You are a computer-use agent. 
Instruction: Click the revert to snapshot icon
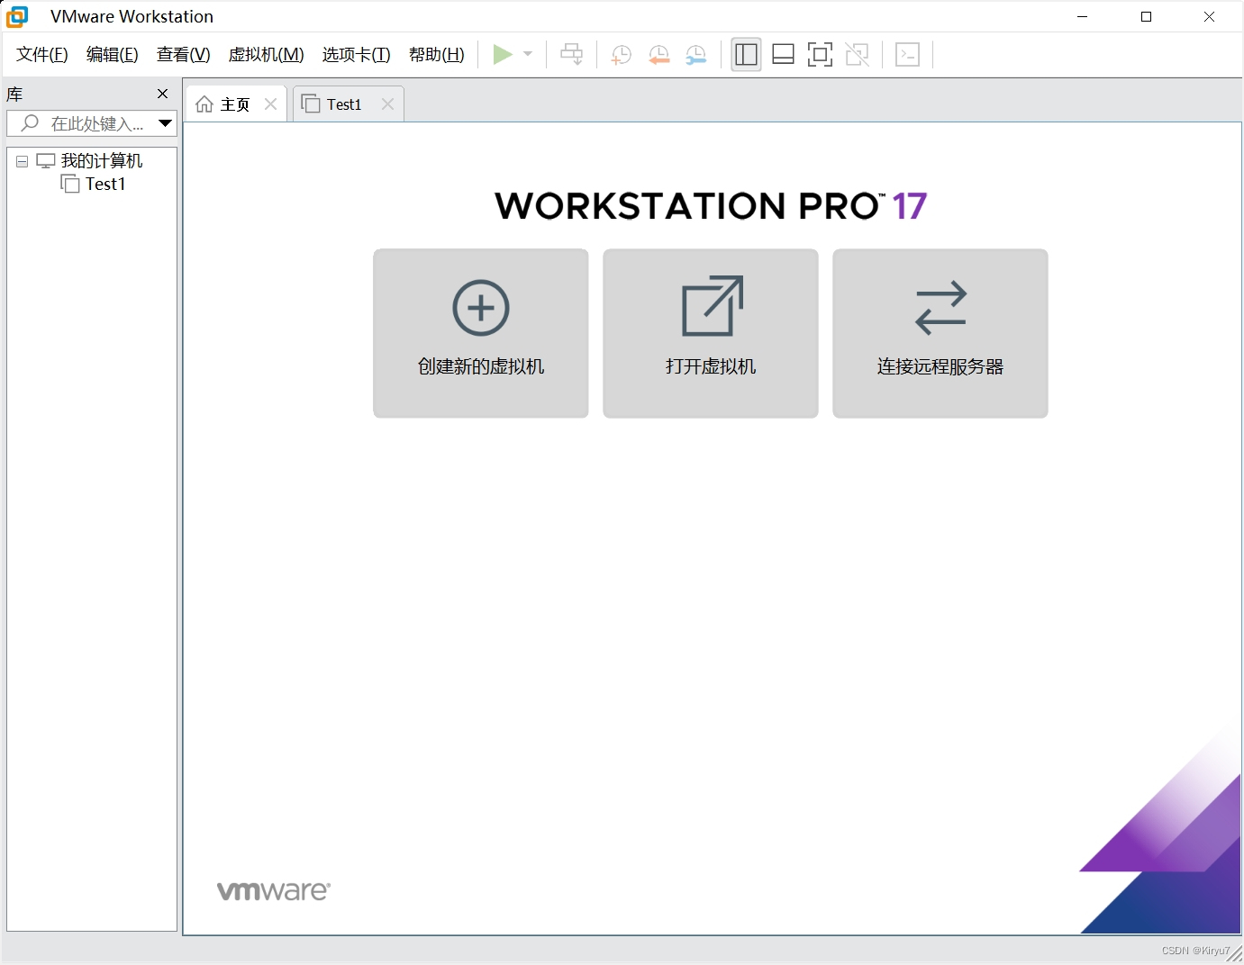(659, 55)
